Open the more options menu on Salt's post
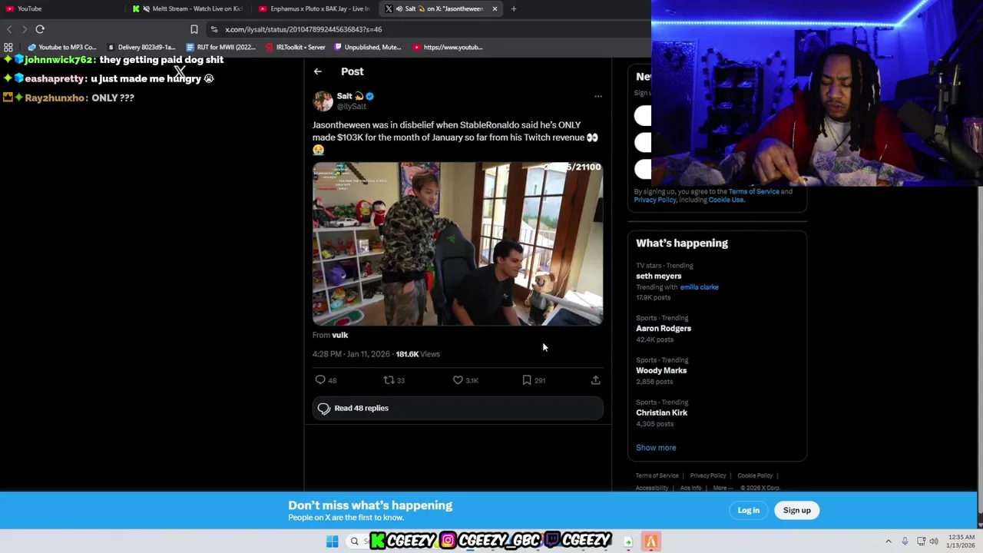983x553 pixels. (598, 97)
